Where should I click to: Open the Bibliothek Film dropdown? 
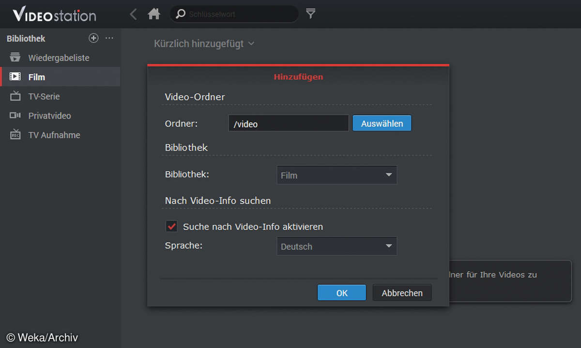coord(336,175)
